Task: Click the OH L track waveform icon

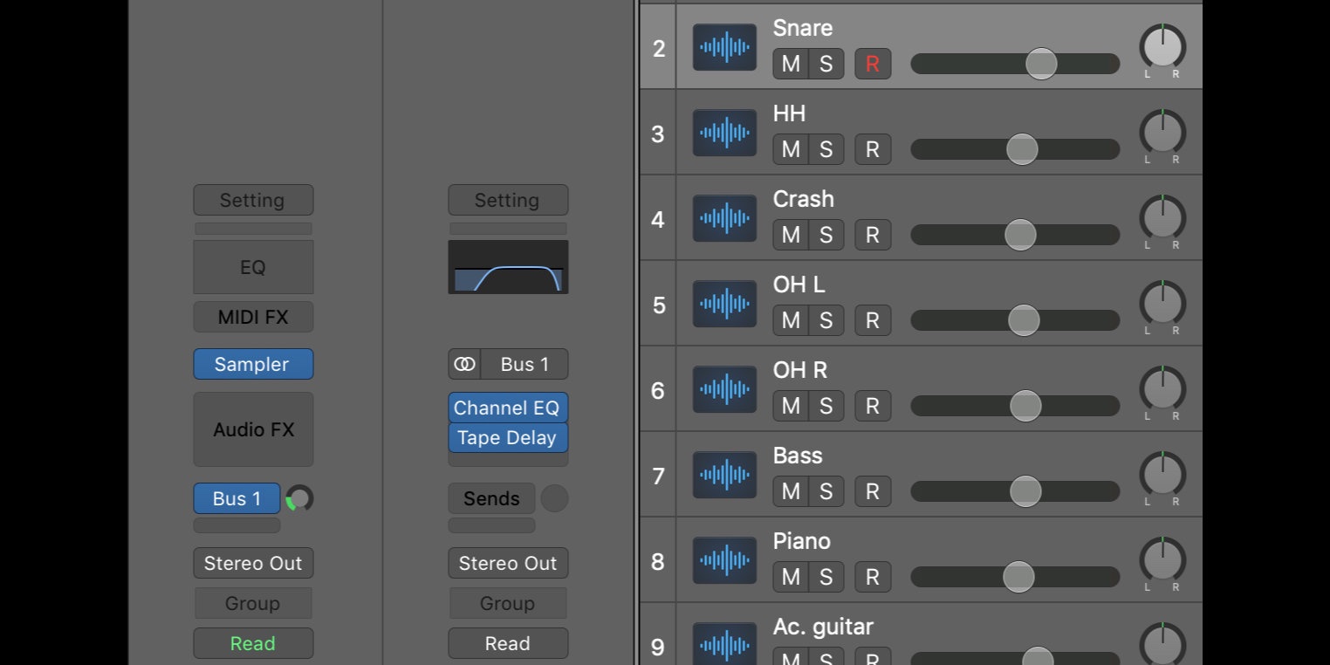Action: pos(724,304)
